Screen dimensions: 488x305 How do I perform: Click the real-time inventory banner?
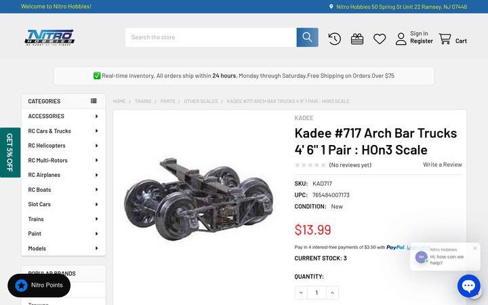coord(244,76)
